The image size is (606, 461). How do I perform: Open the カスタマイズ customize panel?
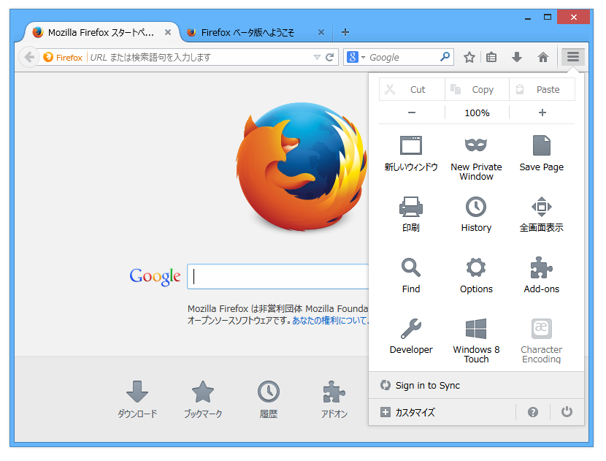click(x=420, y=412)
